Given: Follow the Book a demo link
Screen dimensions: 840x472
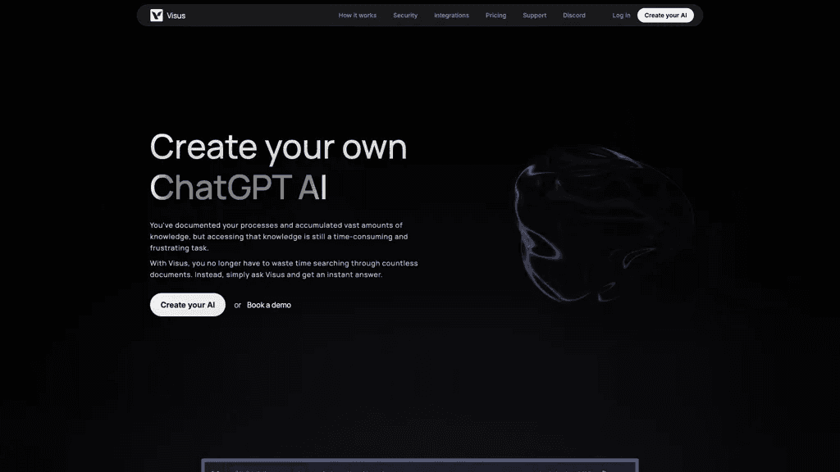Looking at the screenshot, I should 269,305.
